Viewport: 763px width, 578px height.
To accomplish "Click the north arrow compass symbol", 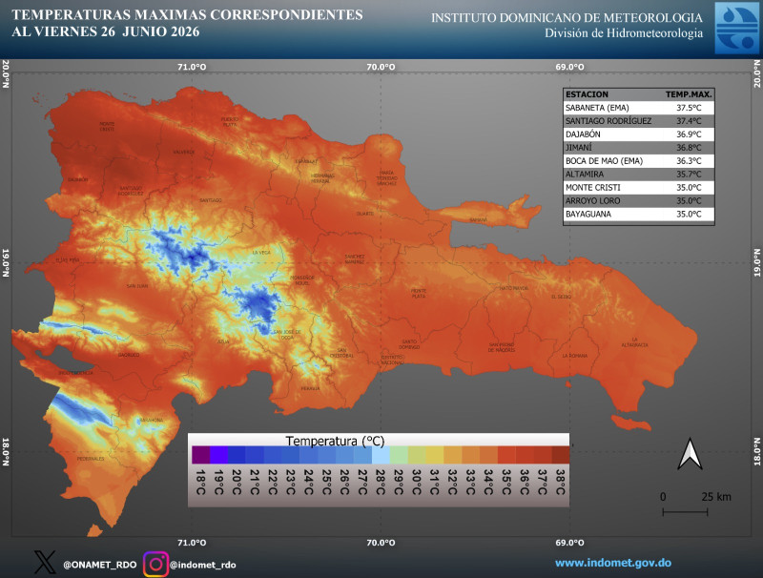I will click(690, 453).
